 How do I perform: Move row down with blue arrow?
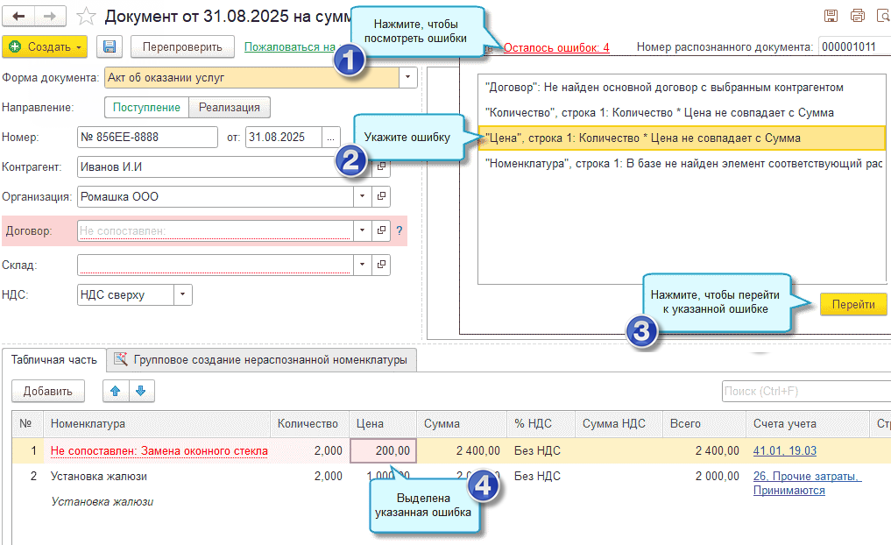pos(141,391)
